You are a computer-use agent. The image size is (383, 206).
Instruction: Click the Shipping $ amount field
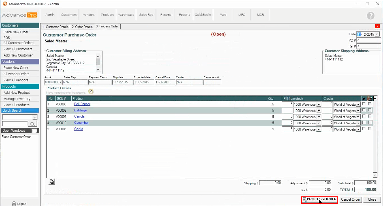tap(270, 183)
